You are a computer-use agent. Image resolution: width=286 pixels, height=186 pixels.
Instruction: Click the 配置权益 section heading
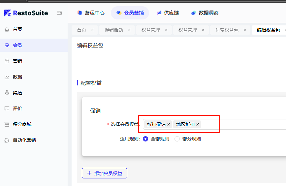click(91, 83)
